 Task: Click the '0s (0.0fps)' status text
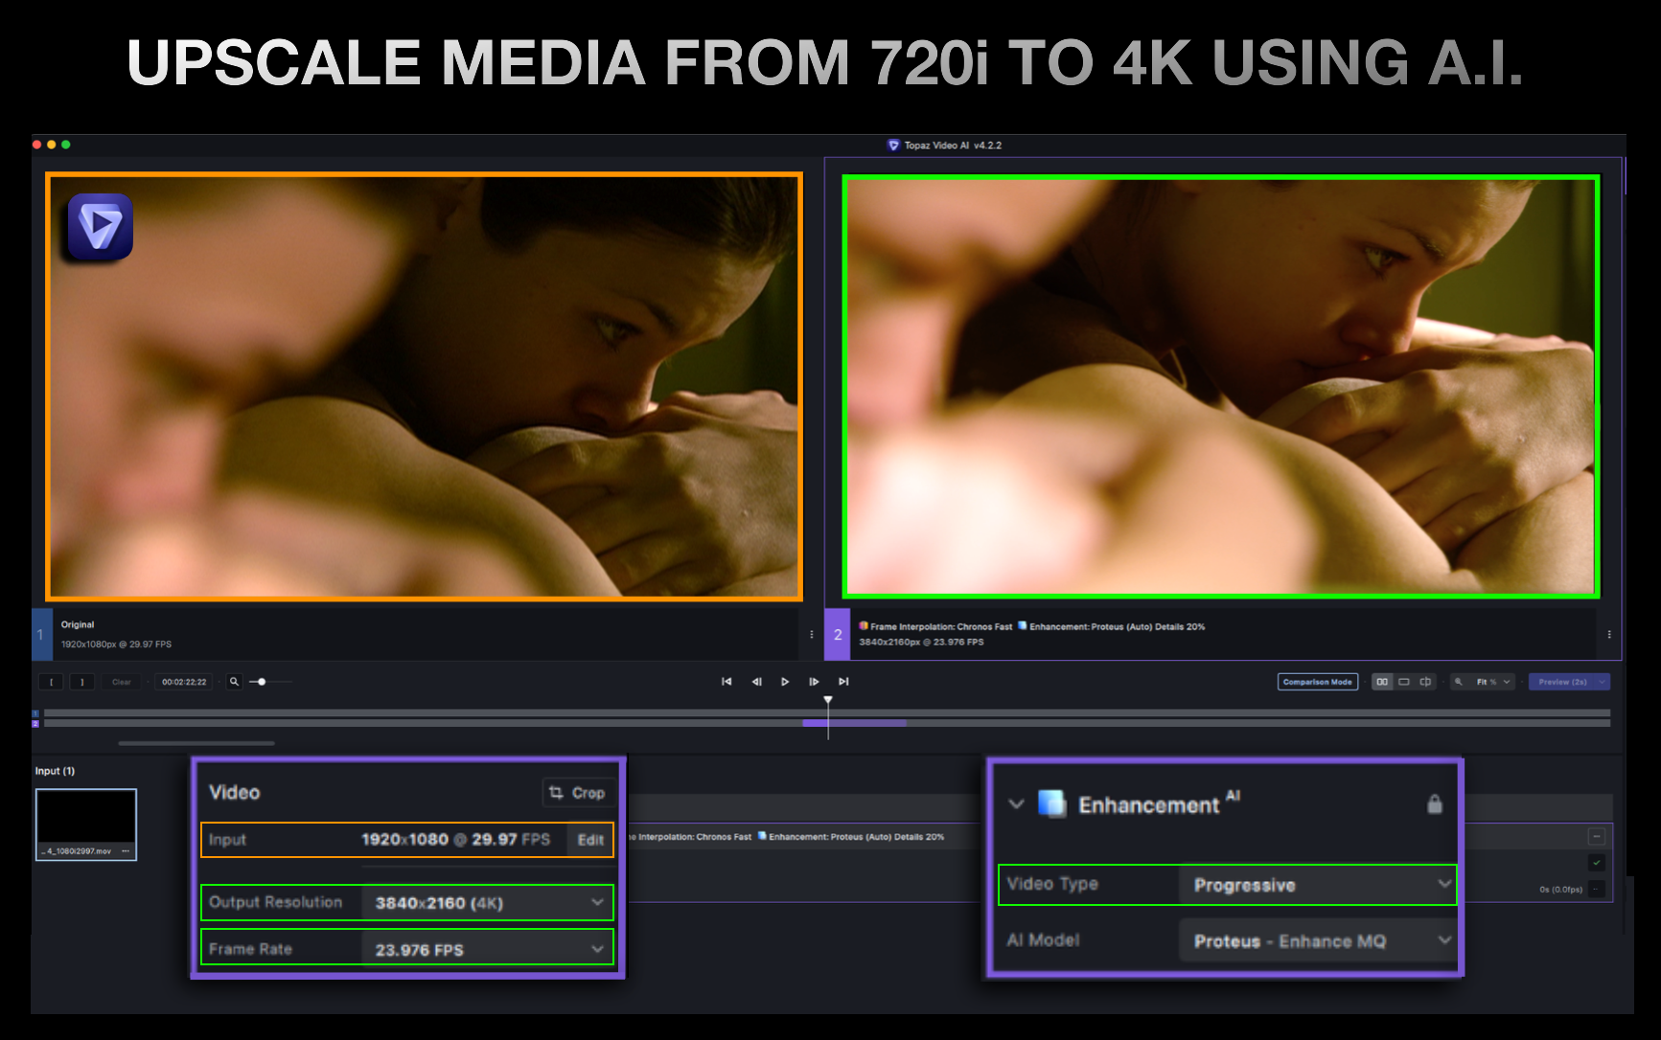click(1560, 890)
